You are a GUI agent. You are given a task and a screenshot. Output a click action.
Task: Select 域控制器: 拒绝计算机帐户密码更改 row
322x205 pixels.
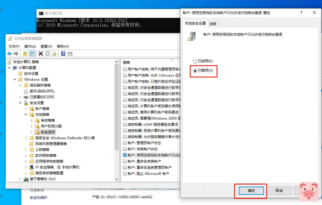tap(151, 131)
